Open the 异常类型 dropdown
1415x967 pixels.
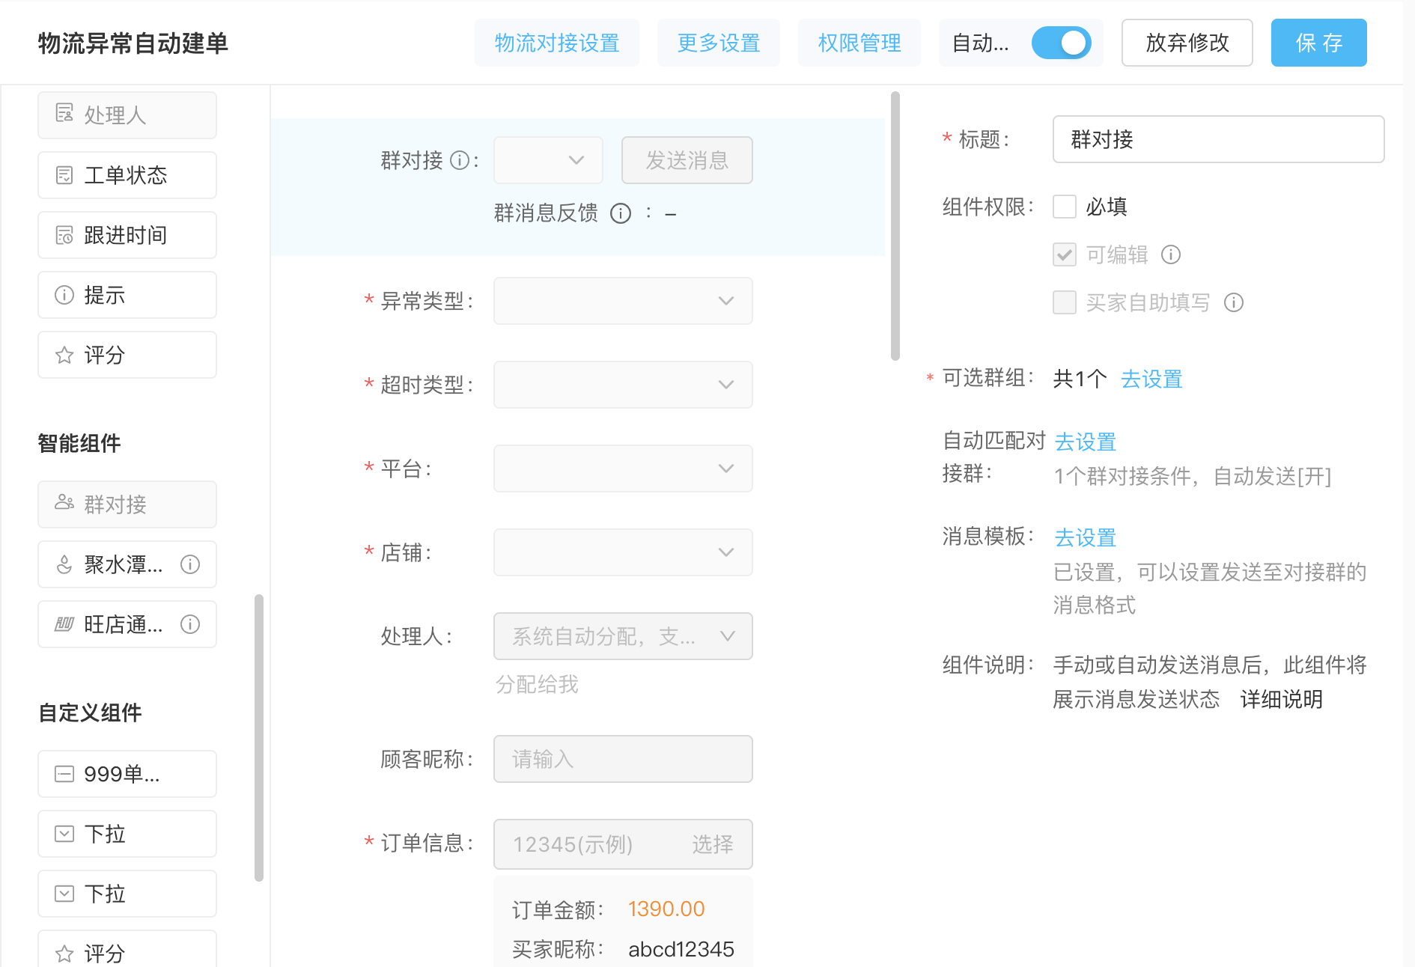click(x=623, y=301)
